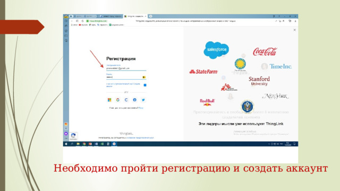This screenshot has height=191, width=340.
Task: Click the Red Bull logo
Action: coord(207,102)
